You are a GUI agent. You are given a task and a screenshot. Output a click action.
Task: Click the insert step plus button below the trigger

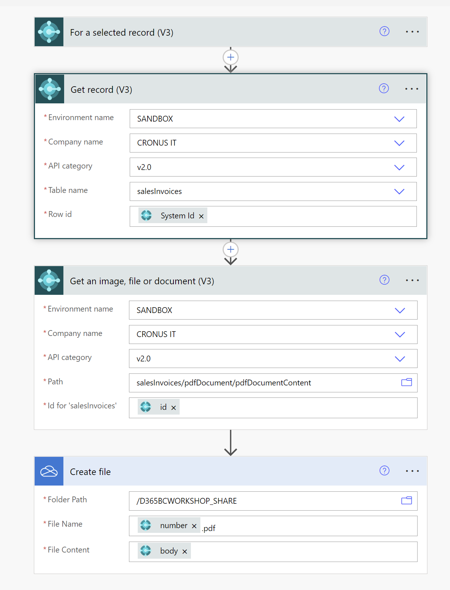pyautogui.click(x=231, y=57)
